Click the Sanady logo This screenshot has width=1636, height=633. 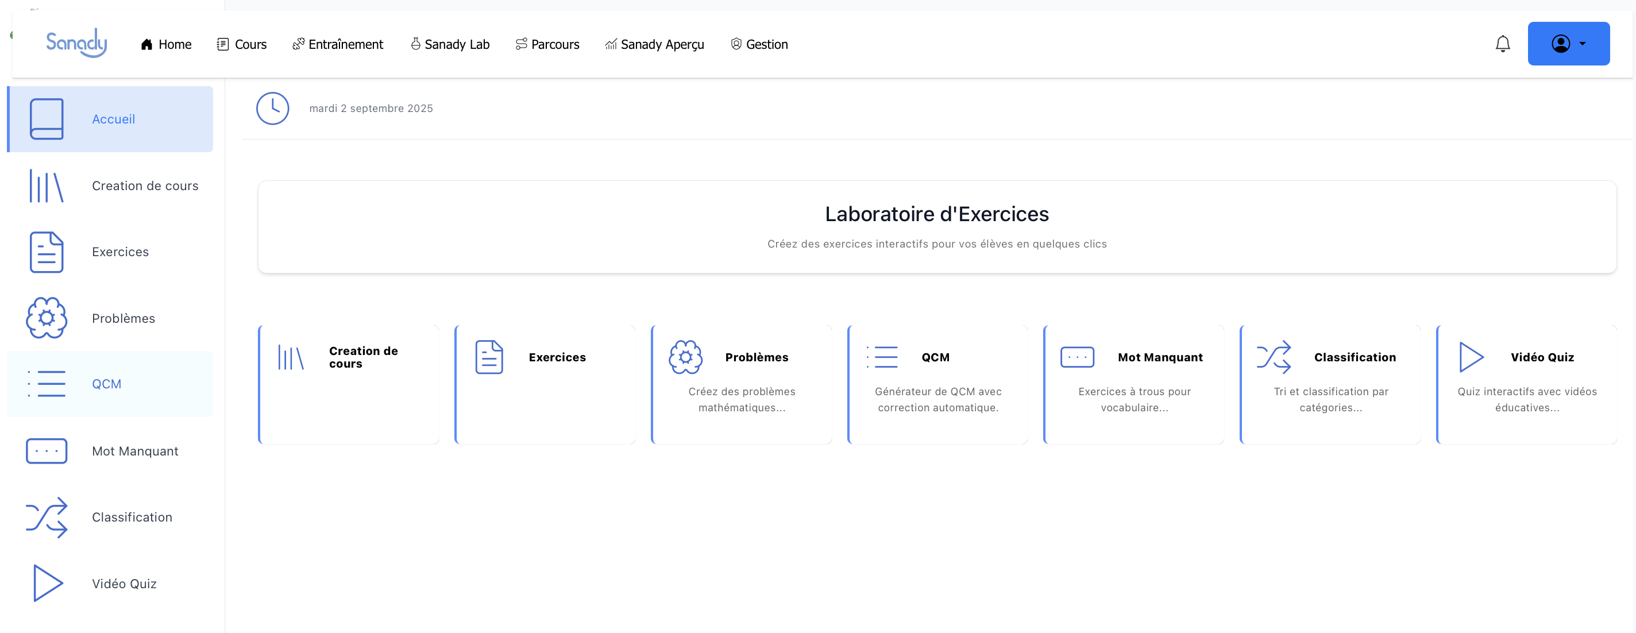point(76,43)
